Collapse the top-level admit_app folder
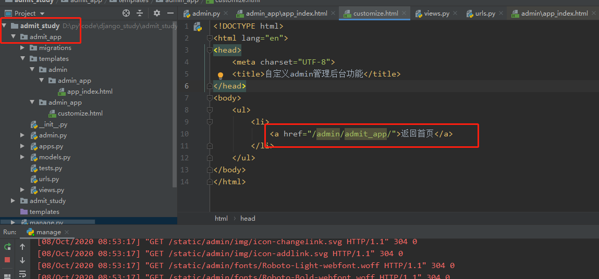599x279 pixels. tap(14, 37)
